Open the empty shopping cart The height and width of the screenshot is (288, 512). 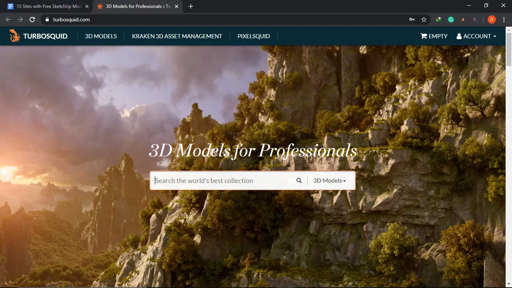[434, 36]
